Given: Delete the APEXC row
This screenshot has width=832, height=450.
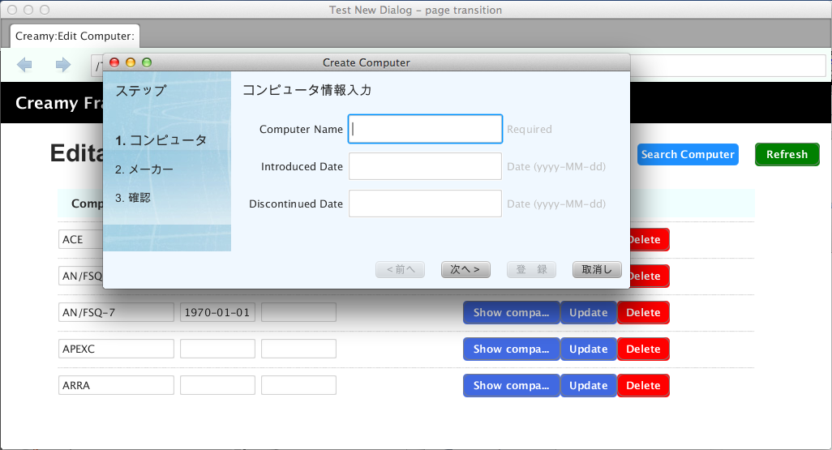Looking at the screenshot, I should click(x=643, y=349).
